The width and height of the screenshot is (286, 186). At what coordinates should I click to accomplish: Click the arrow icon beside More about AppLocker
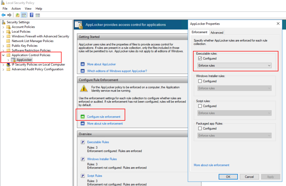pyautogui.click(x=83, y=64)
